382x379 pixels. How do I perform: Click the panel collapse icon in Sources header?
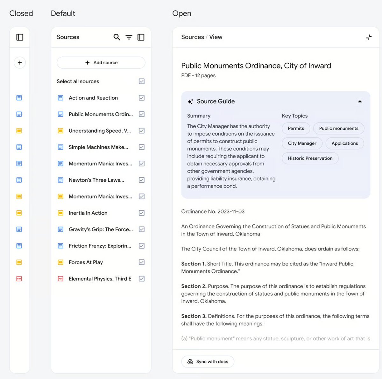click(141, 37)
